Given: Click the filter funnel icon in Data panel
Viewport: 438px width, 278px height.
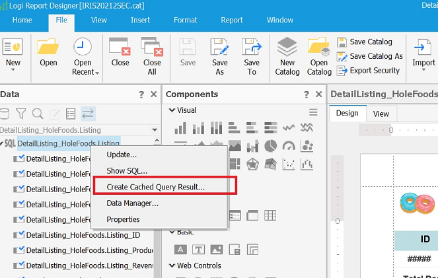Looking at the screenshot, I should point(21,114).
